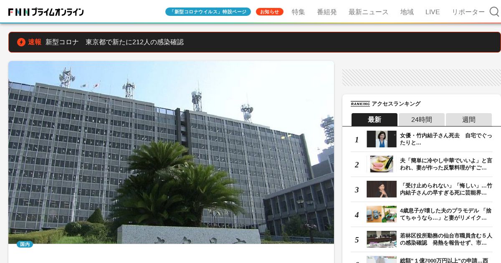Click thumbnail of rank 1 竹内結子 article
Viewport: 501px width, 263px height.
[x=382, y=139]
